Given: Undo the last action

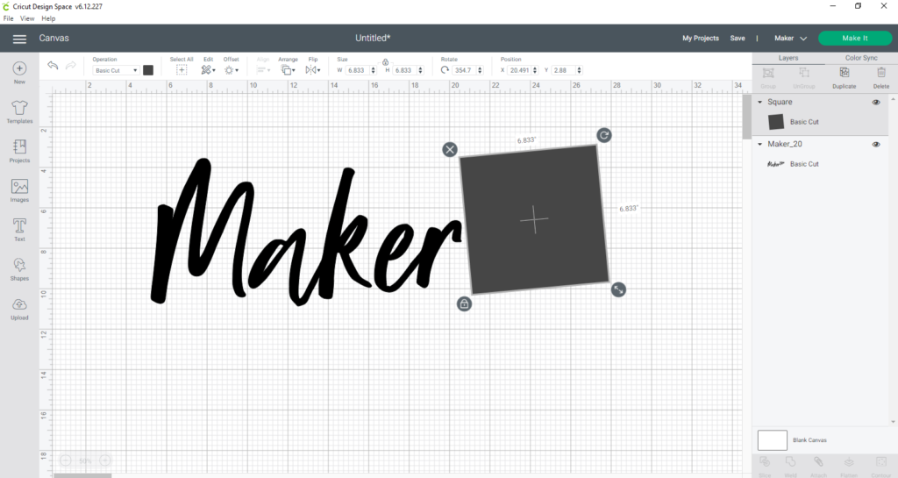Looking at the screenshot, I should click(x=53, y=66).
